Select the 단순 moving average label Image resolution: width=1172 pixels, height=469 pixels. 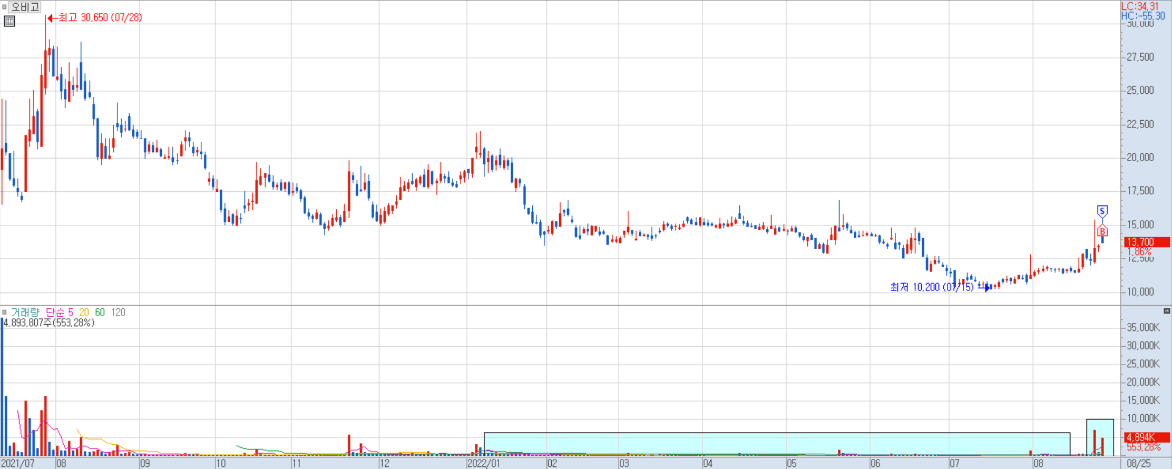(54, 312)
